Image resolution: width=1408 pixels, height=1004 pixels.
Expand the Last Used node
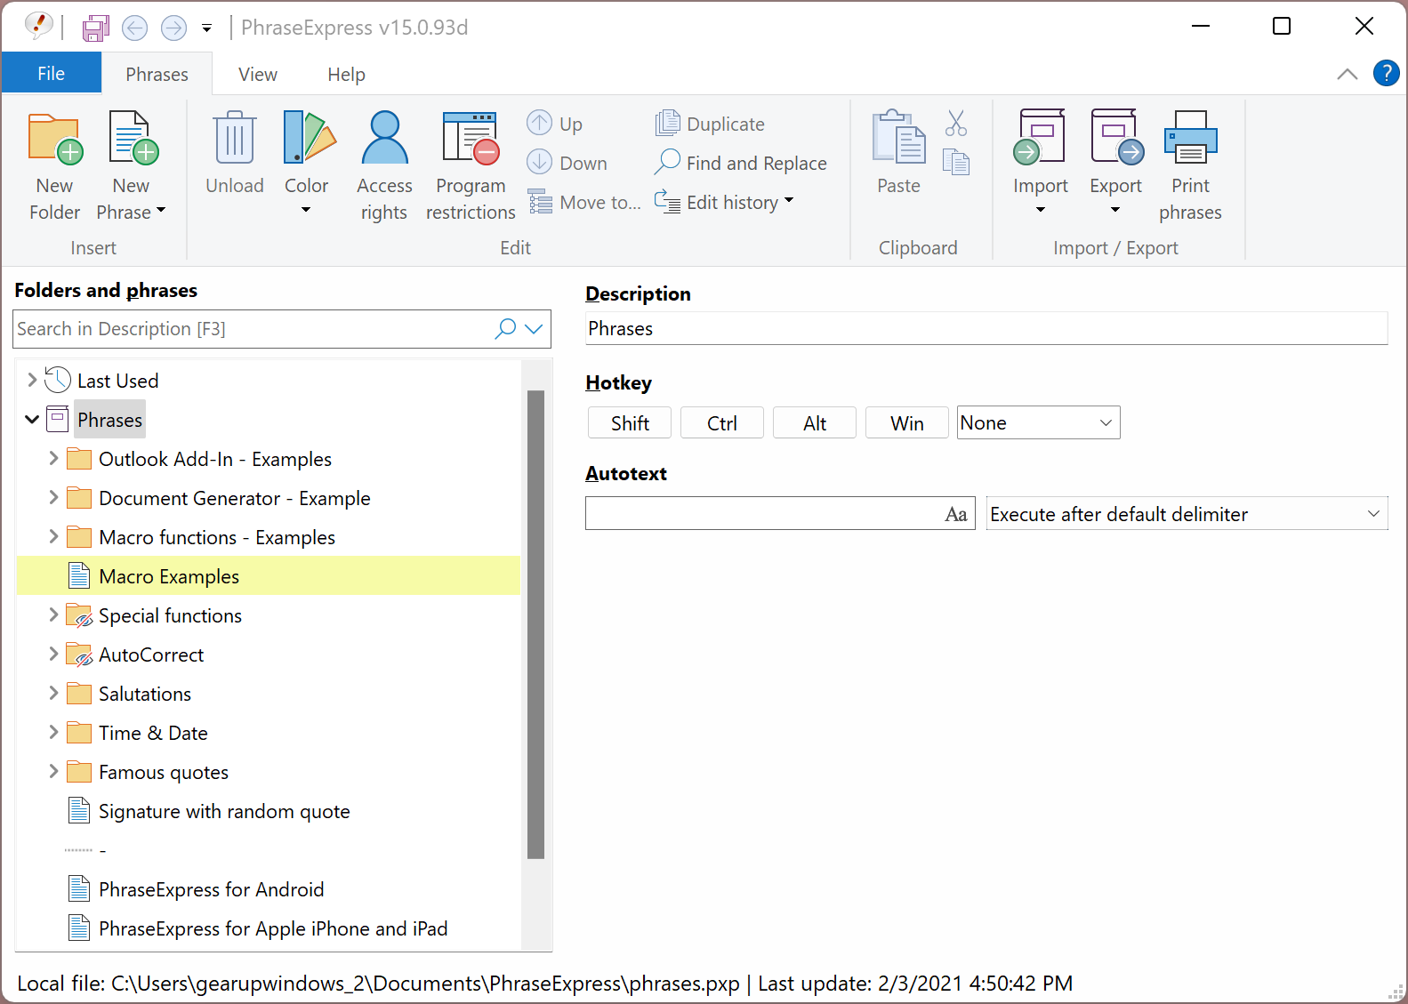click(x=32, y=380)
